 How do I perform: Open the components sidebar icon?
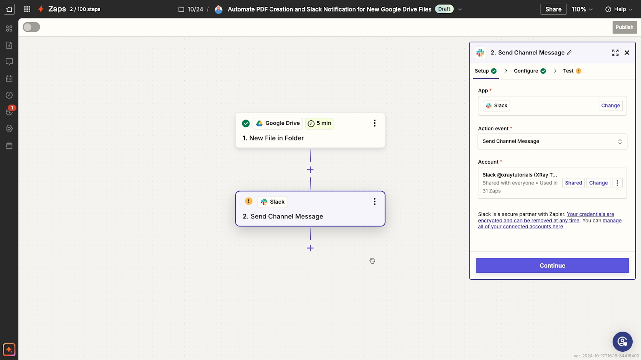click(9, 28)
